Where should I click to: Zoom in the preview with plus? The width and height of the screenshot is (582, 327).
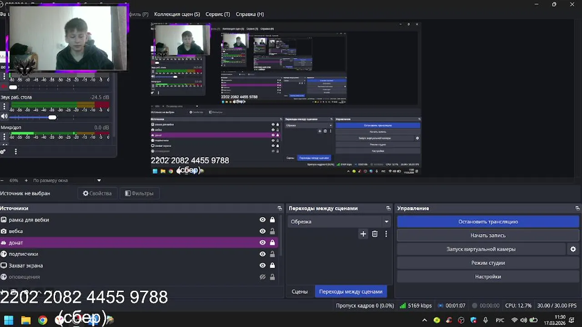tap(26, 180)
